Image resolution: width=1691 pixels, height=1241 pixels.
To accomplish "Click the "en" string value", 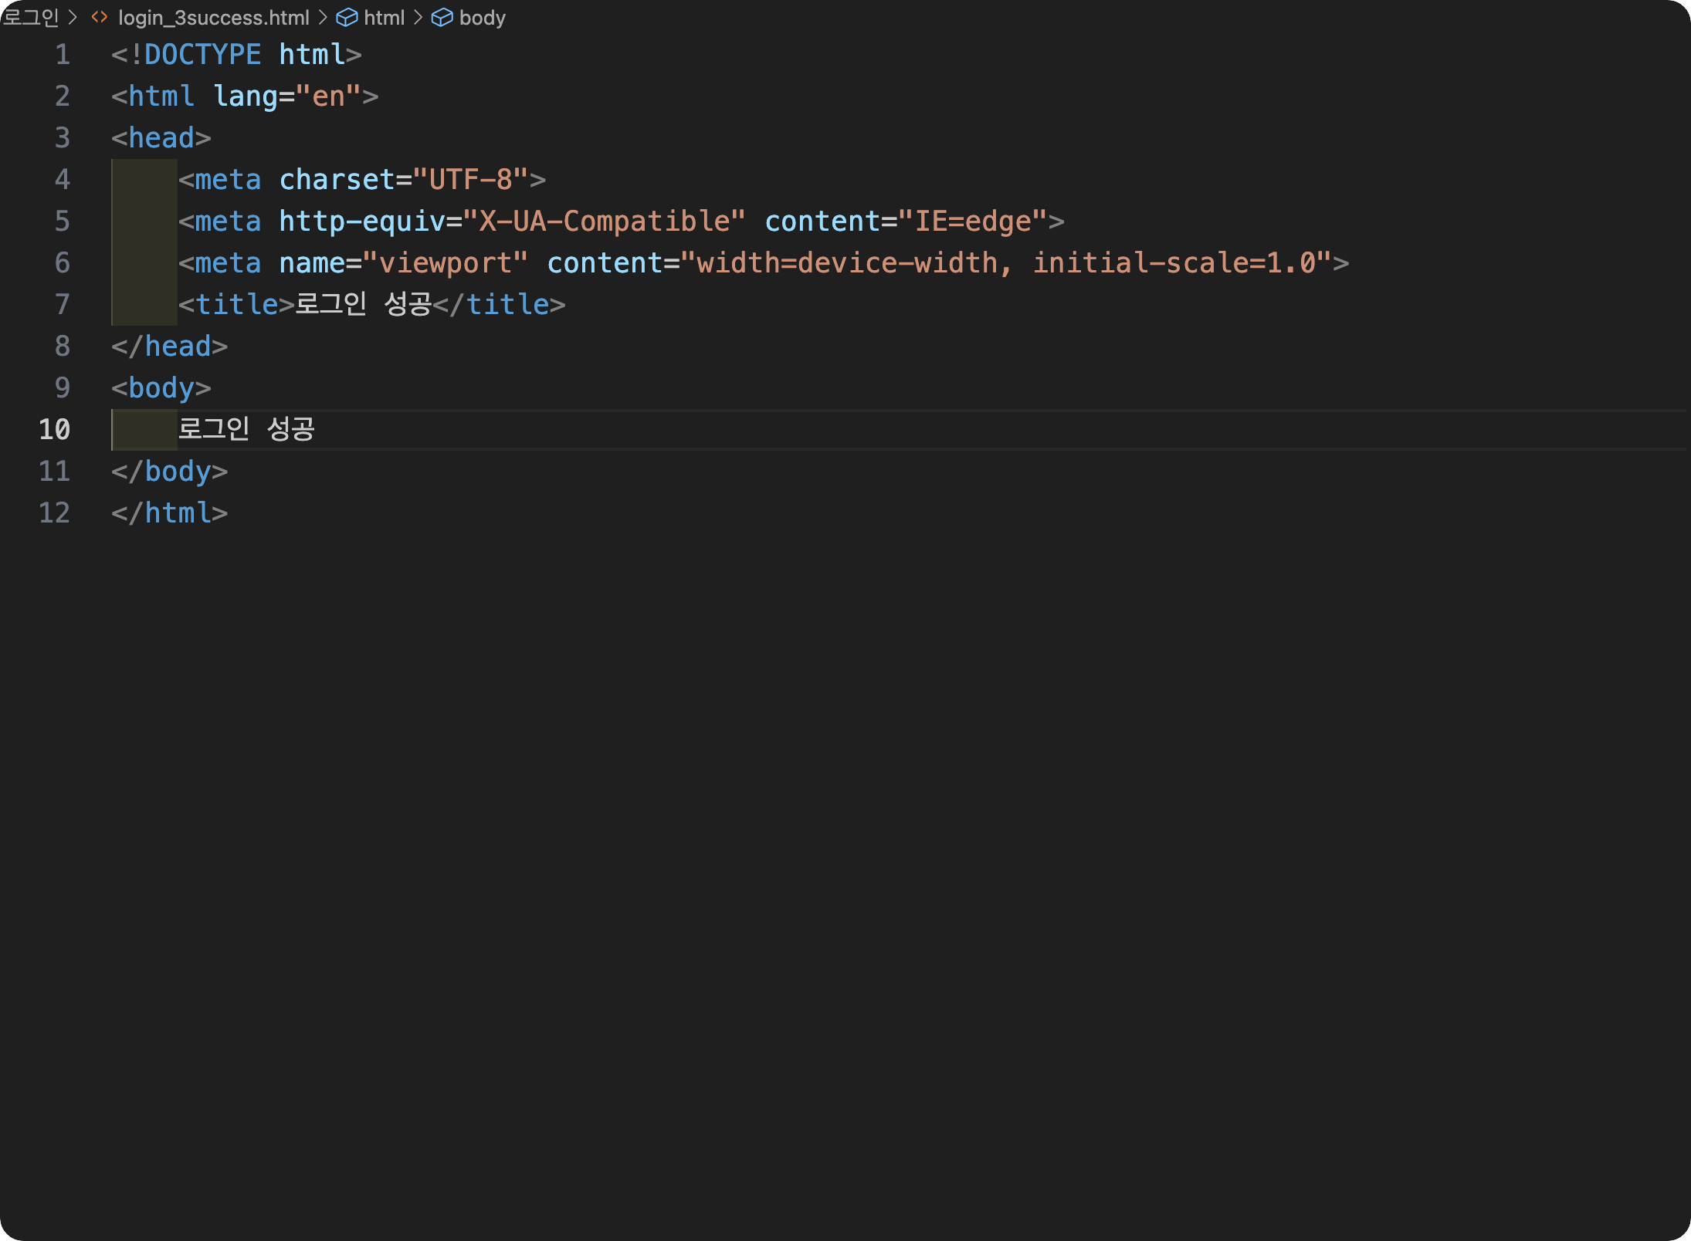I will click(329, 96).
